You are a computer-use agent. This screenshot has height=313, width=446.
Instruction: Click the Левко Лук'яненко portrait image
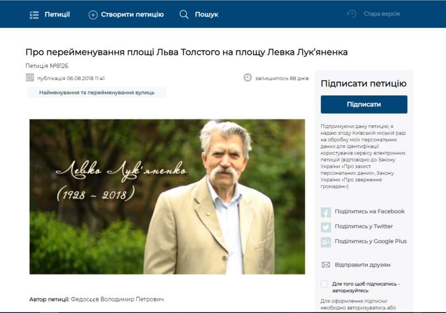pos(167,196)
